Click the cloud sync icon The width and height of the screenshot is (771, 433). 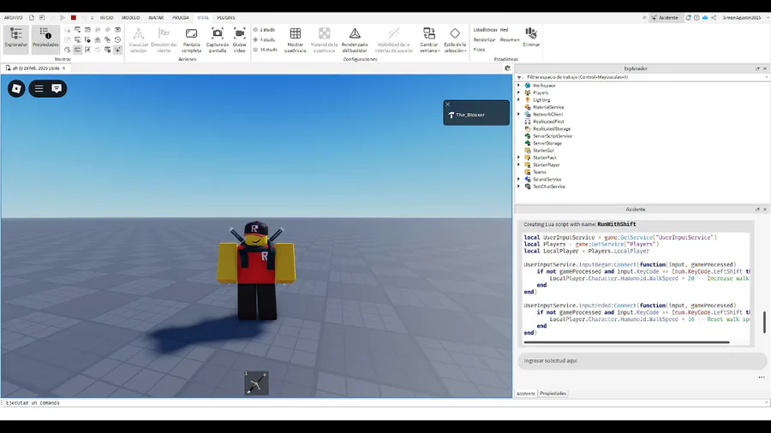pos(705,18)
